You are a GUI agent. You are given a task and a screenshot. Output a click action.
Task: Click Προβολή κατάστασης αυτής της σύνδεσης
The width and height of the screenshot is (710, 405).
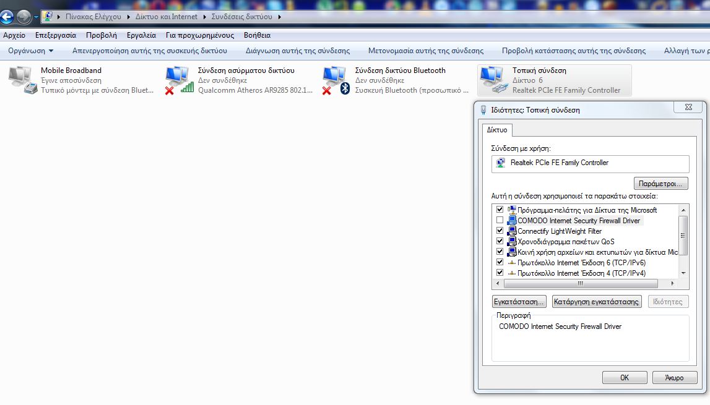(x=574, y=51)
